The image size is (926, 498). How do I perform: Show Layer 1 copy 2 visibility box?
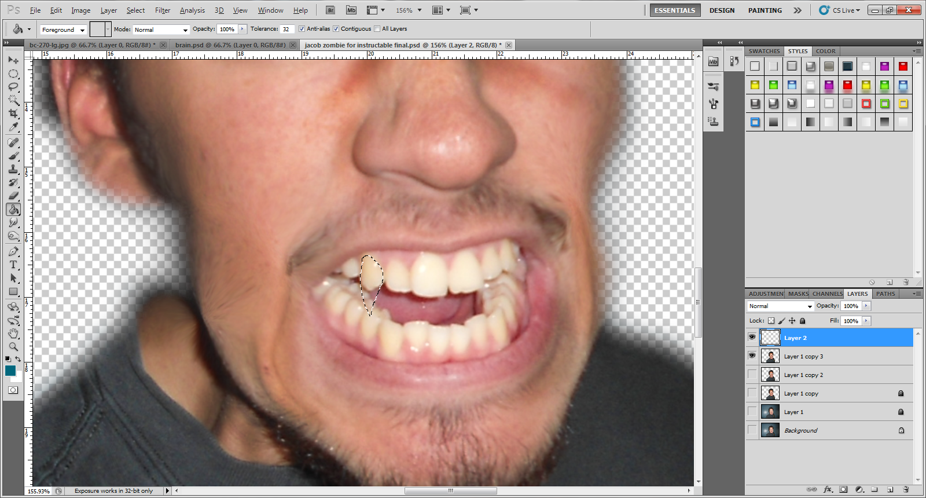pyautogui.click(x=752, y=375)
